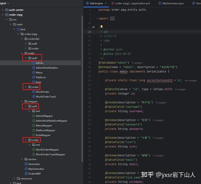Screen dimensions: 201x184
Task: Click the Admin.java tab class icon
Action: (x=87, y=3)
